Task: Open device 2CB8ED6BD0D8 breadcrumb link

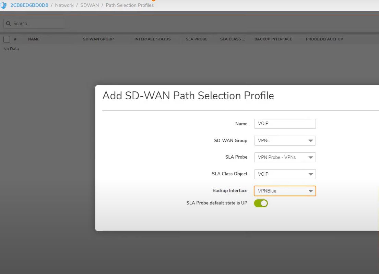Action: 29,5
